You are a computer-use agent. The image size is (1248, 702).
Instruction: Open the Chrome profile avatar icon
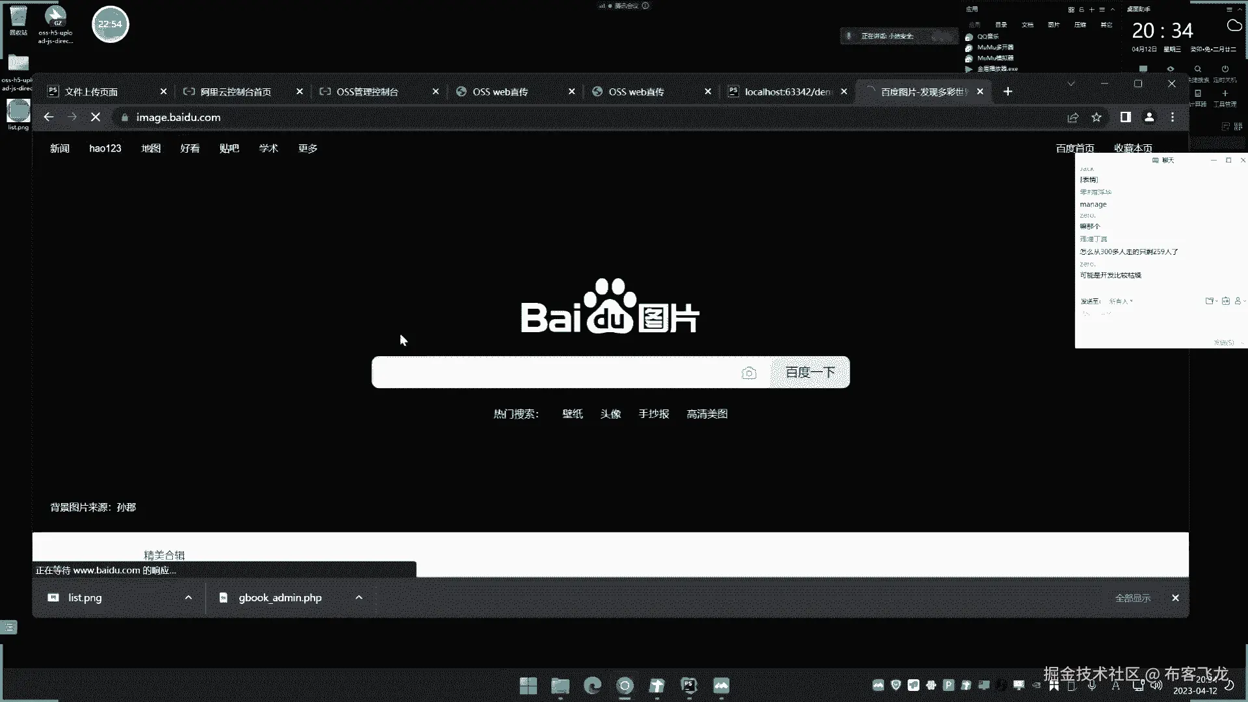click(1149, 117)
